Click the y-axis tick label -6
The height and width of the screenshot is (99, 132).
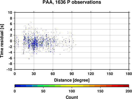[10, 58]
